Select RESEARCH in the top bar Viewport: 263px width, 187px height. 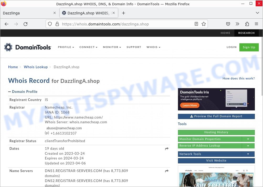click(x=246, y=33)
